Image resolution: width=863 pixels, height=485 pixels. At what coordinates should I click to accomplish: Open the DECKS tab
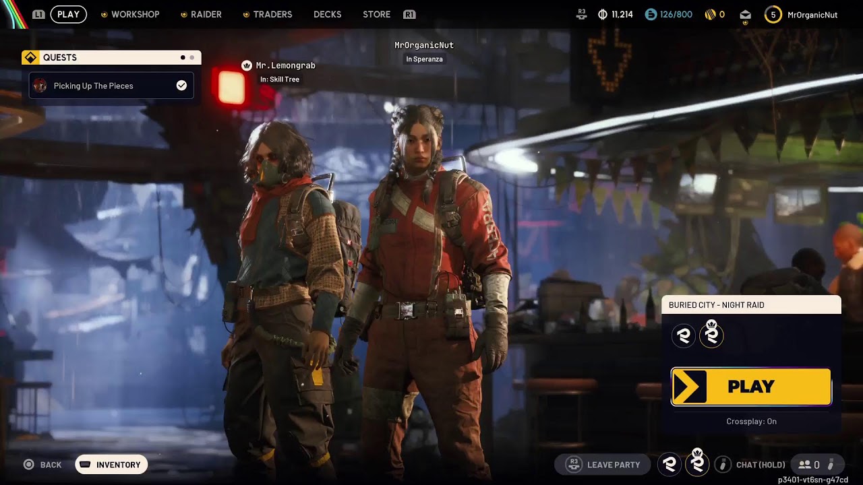coord(328,14)
